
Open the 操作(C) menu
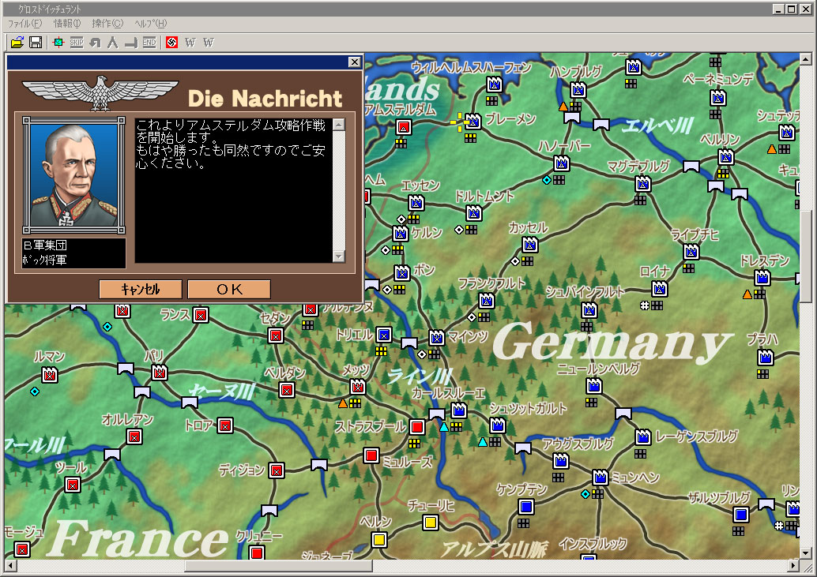tap(107, 24)
